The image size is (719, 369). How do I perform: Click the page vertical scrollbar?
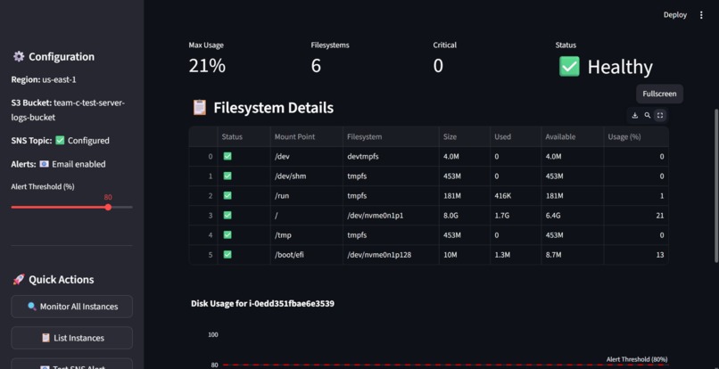[715, 185]
